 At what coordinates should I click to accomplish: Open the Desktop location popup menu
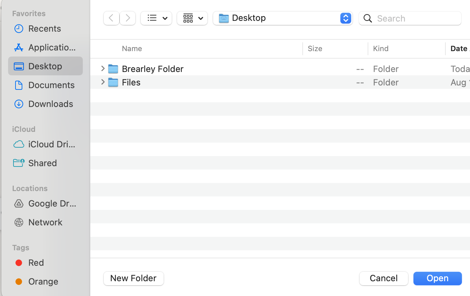click(283, 18)
